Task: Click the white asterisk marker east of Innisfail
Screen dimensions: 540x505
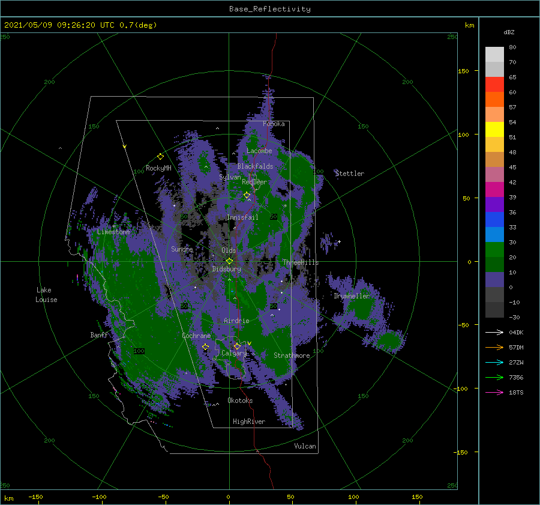Action: coord(285,206)
